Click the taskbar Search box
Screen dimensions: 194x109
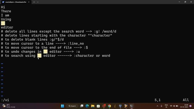point(72,106)
